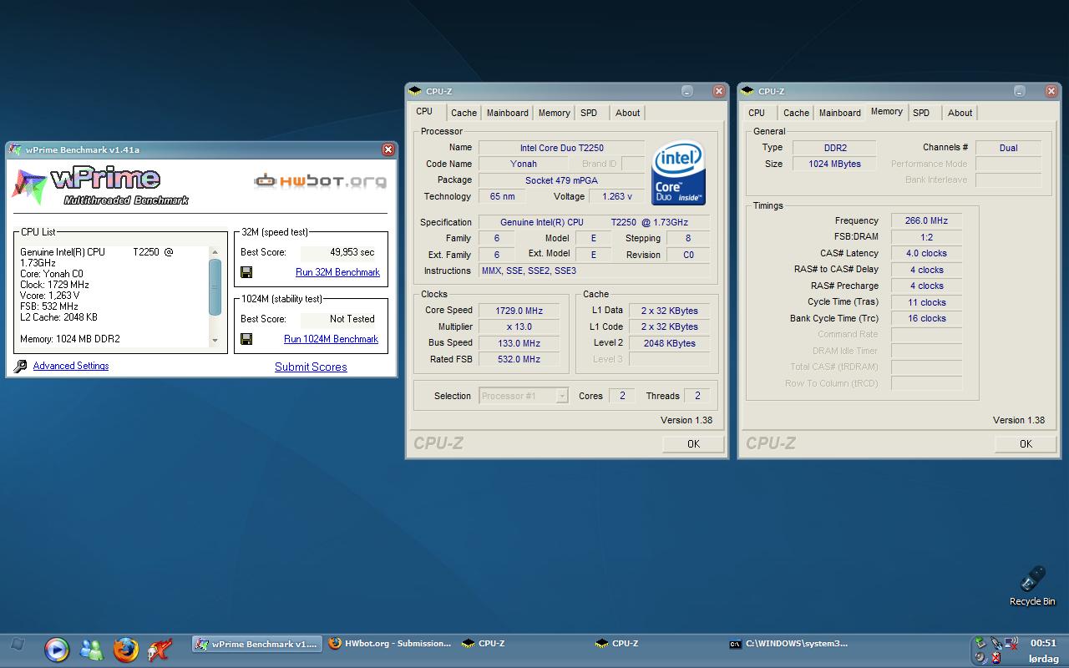
Task: Select Memory tab in right CPU-Z window
Action: pyautogui.click(x=886, y=111)
